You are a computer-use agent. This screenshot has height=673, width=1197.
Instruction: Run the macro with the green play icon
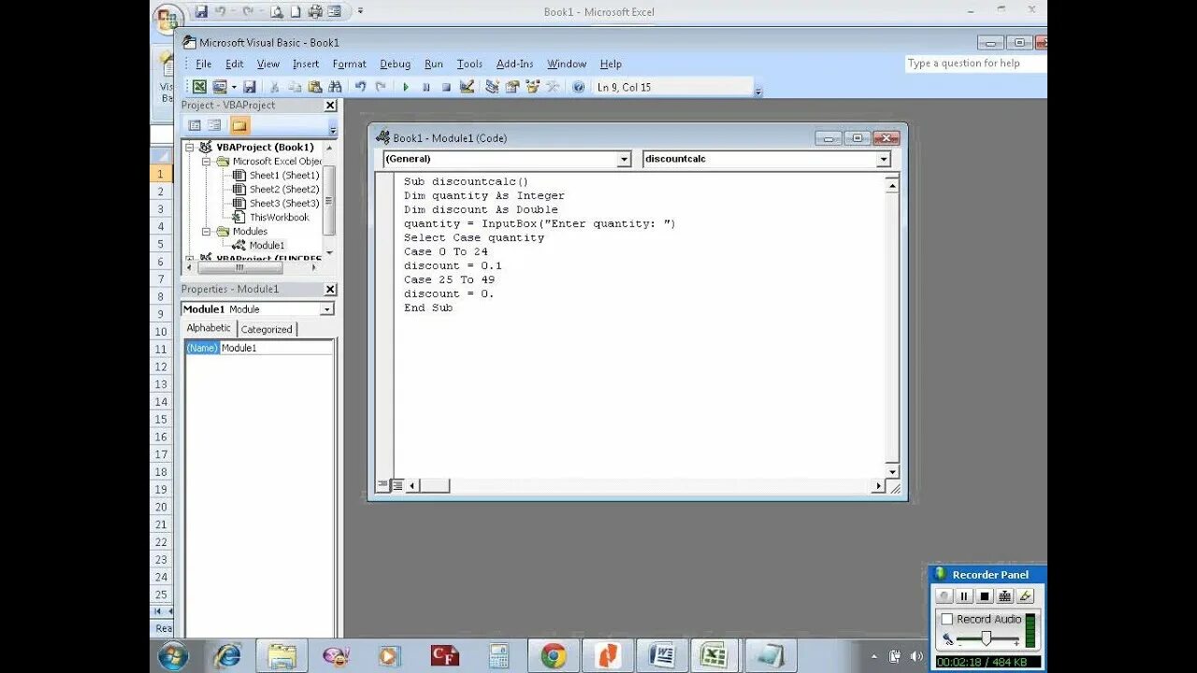406,87
